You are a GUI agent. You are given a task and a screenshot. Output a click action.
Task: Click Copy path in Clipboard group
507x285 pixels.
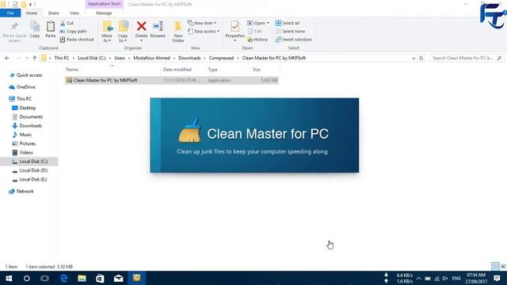pos(74,32)
